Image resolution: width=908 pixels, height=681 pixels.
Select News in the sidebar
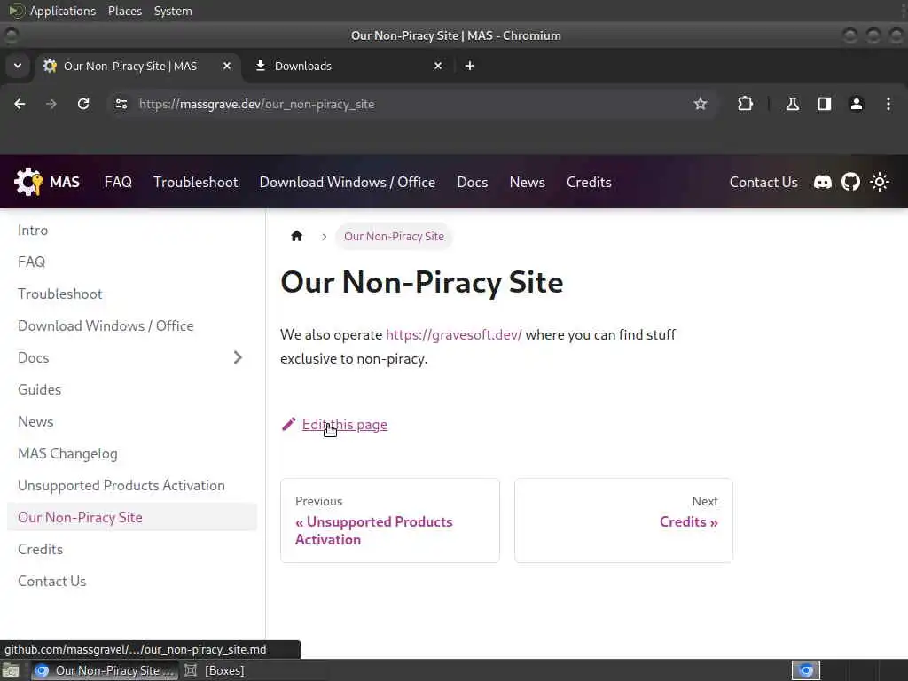point(132,421)
